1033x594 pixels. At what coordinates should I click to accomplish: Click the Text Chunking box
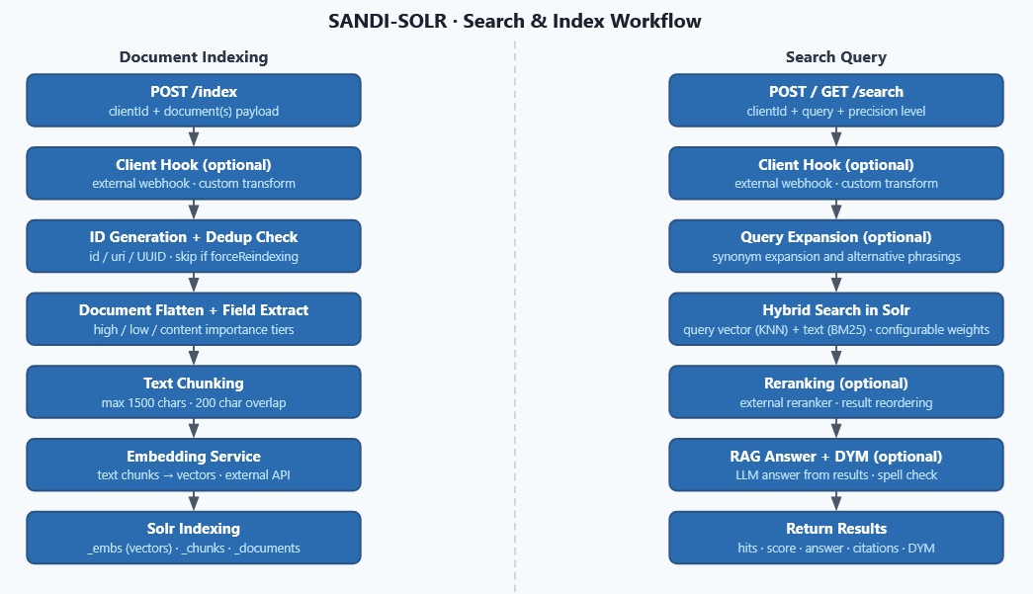[x=194, y=391]
